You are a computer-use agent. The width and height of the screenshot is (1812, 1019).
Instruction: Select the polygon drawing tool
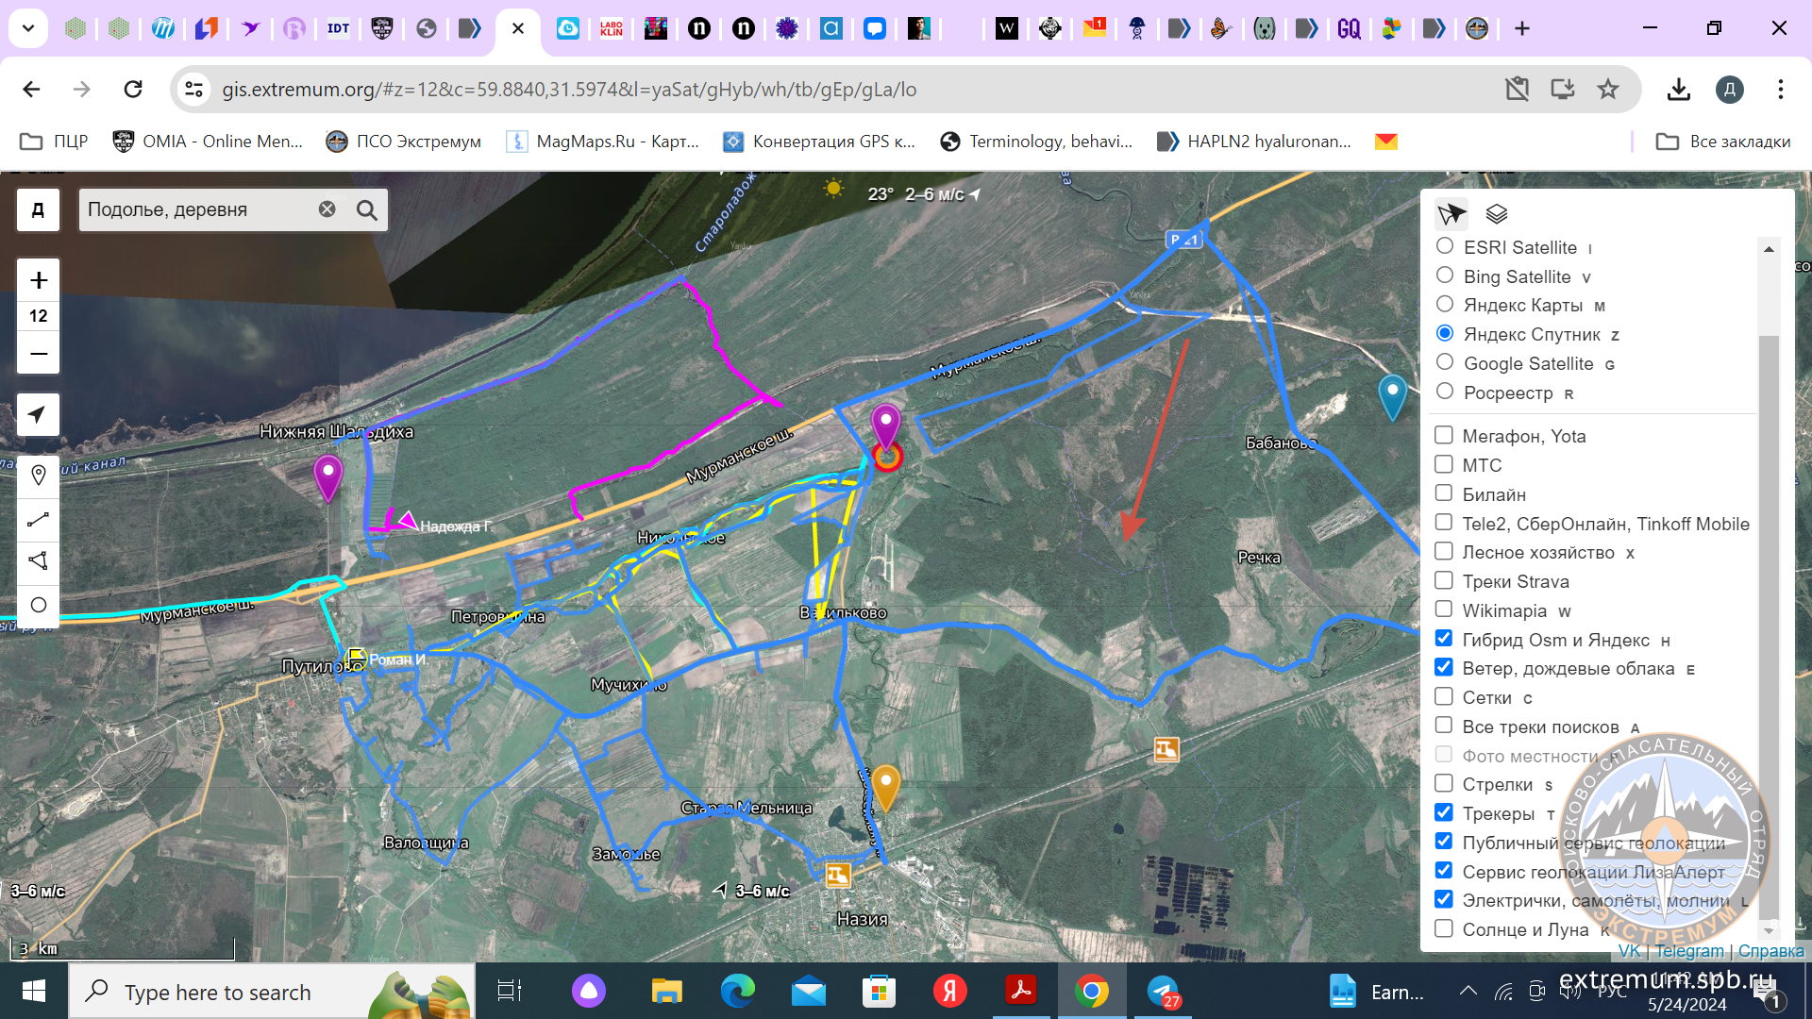[x=38, y=561]
